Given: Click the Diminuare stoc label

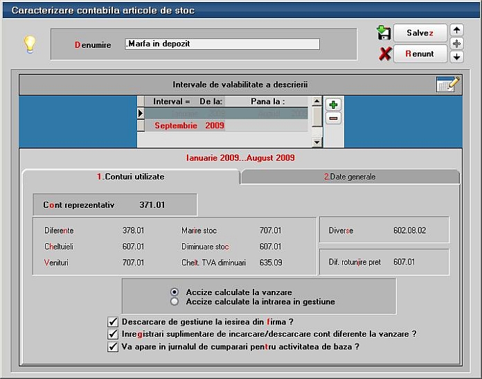Looking at the screenshot, I should click(205, 247).
